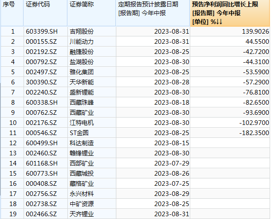
Task: Click 中矿资源 stock code 002738.SZ
Action: click(x=41, y=204)
